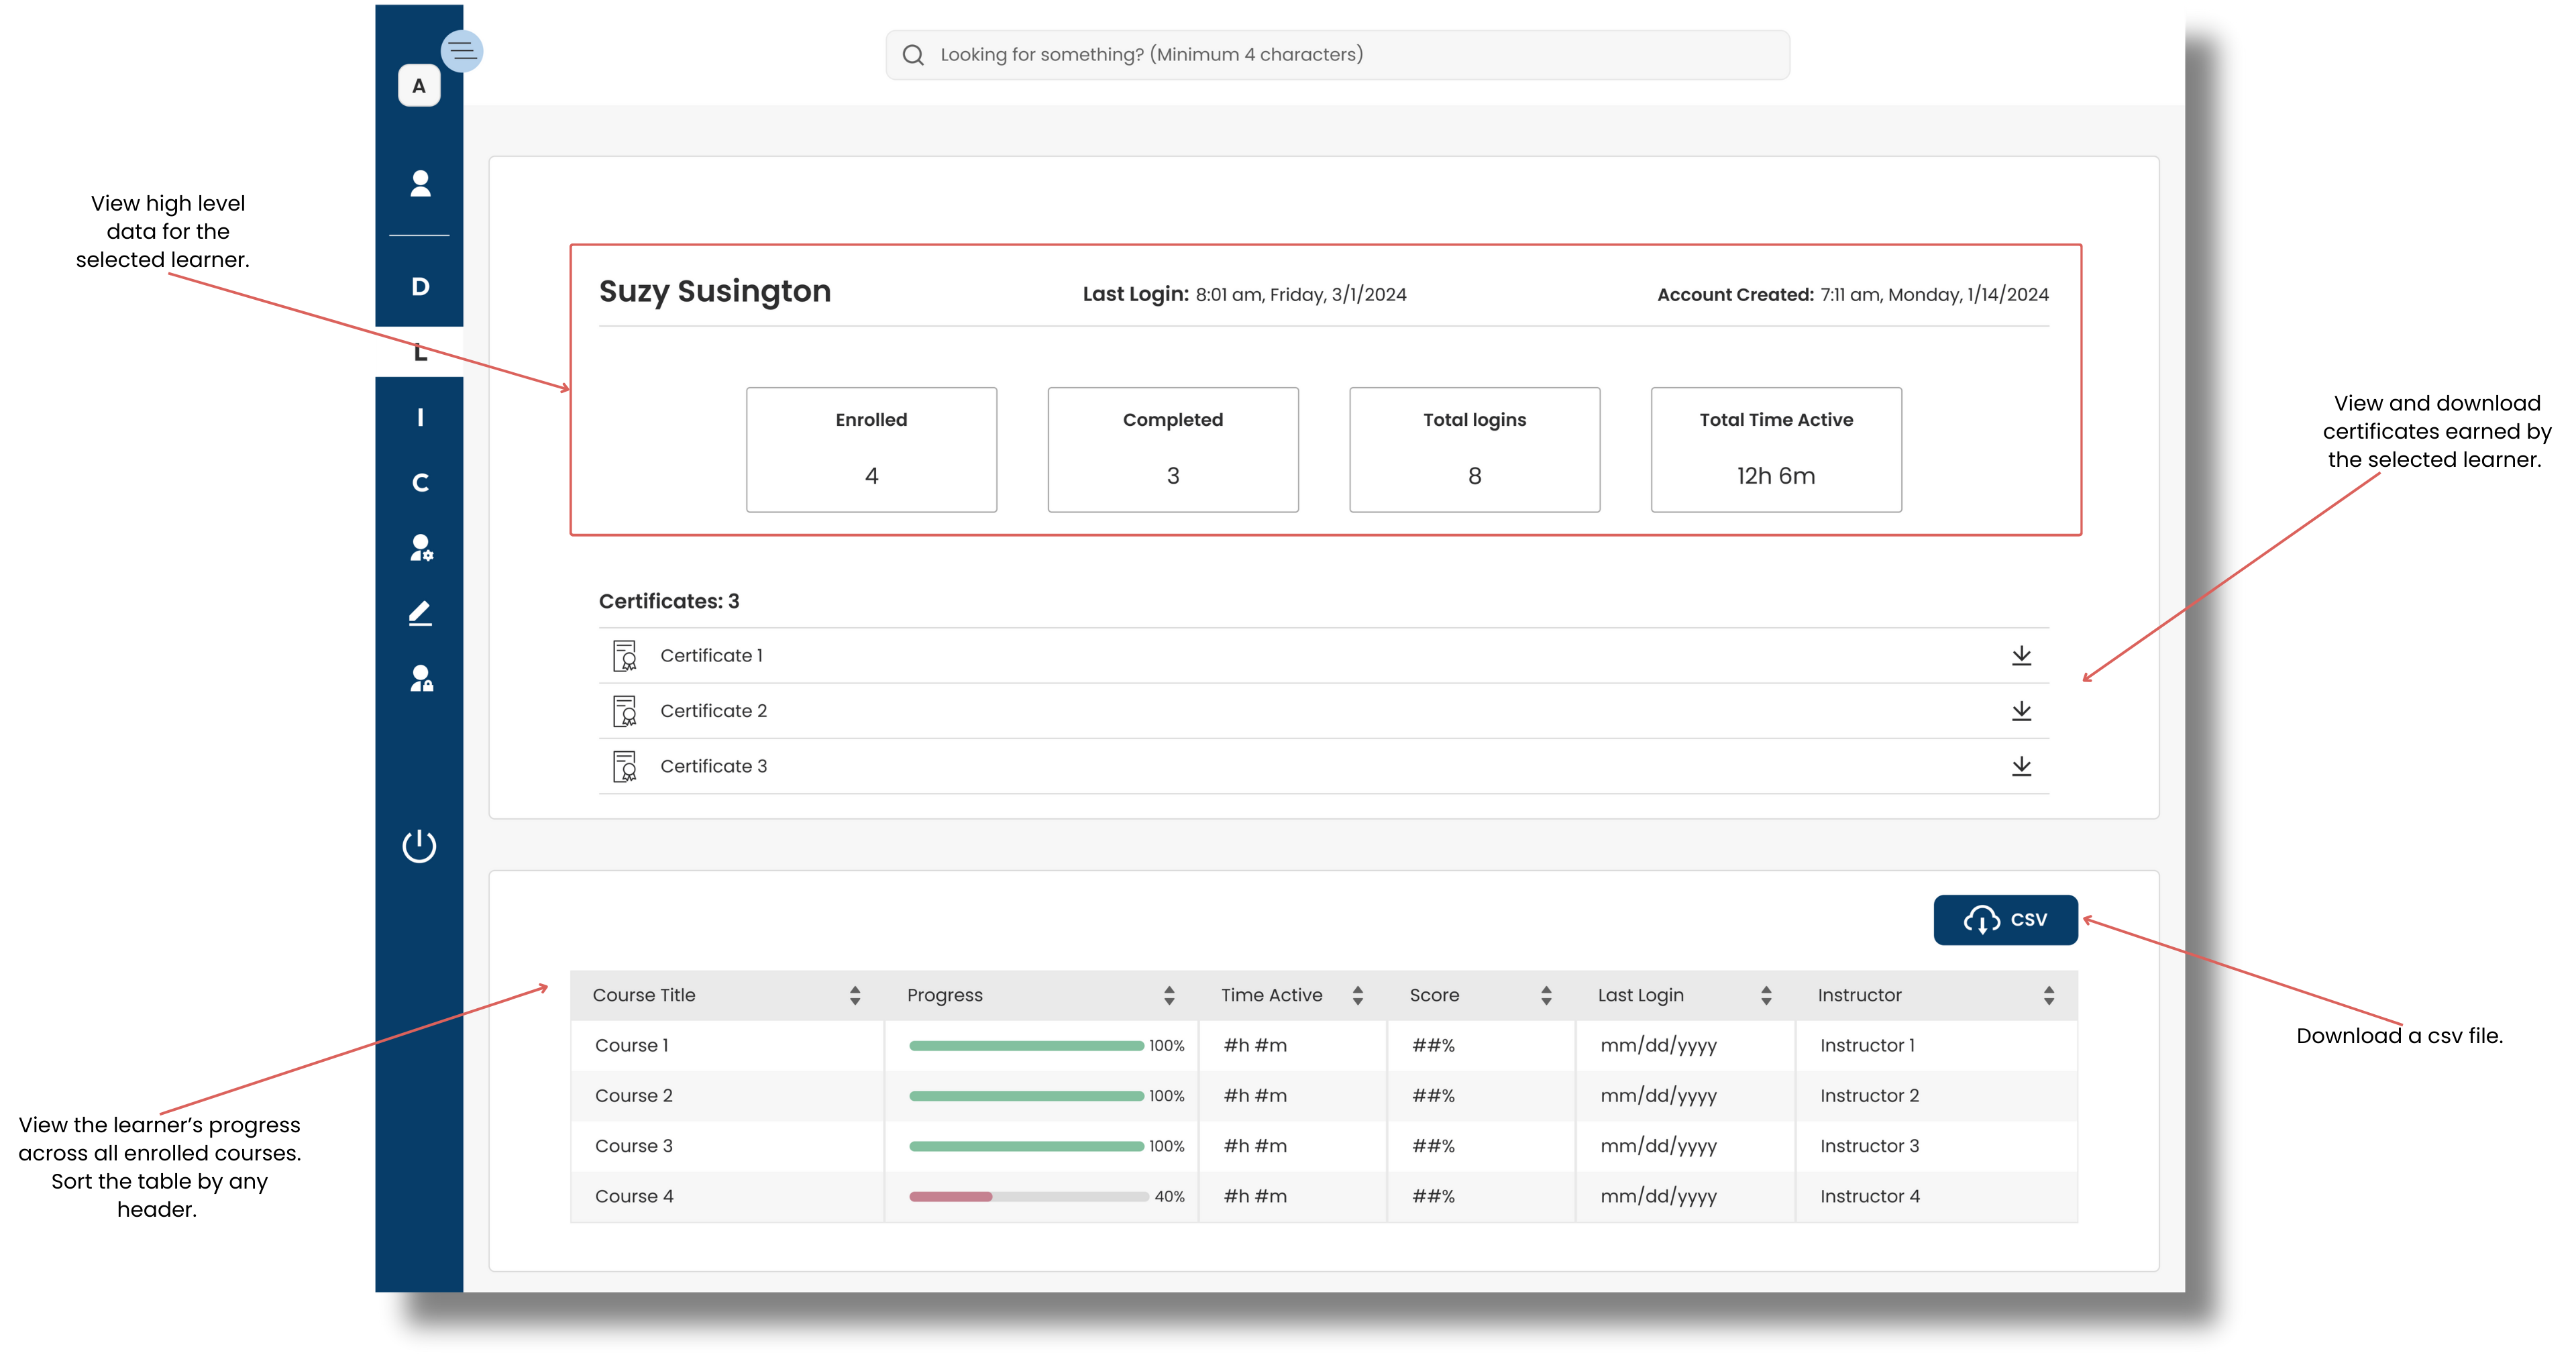Download Certificate 1
2576x1363 pixels.
tap(2021, 656)
